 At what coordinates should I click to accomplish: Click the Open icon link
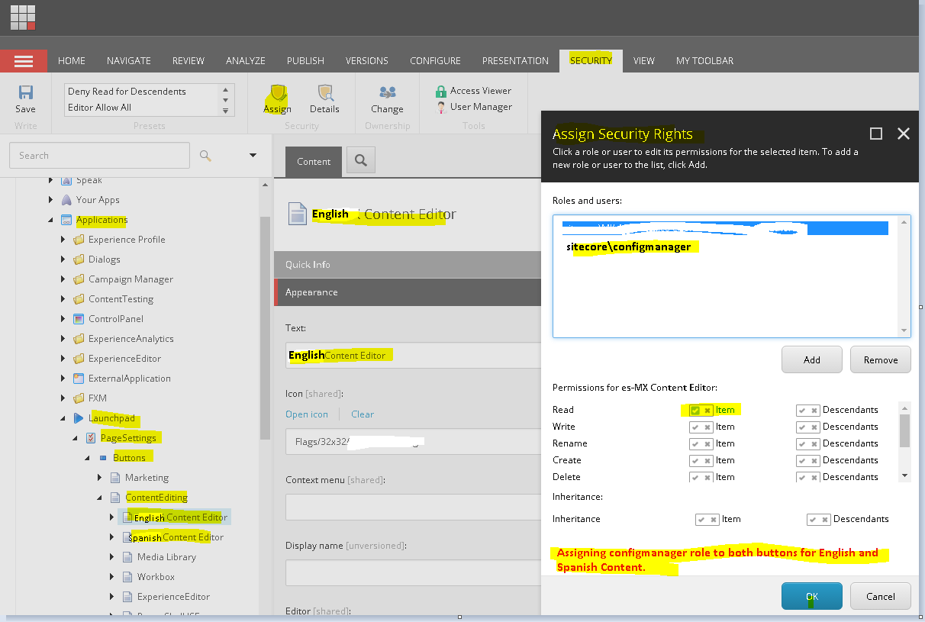[307, 414]
